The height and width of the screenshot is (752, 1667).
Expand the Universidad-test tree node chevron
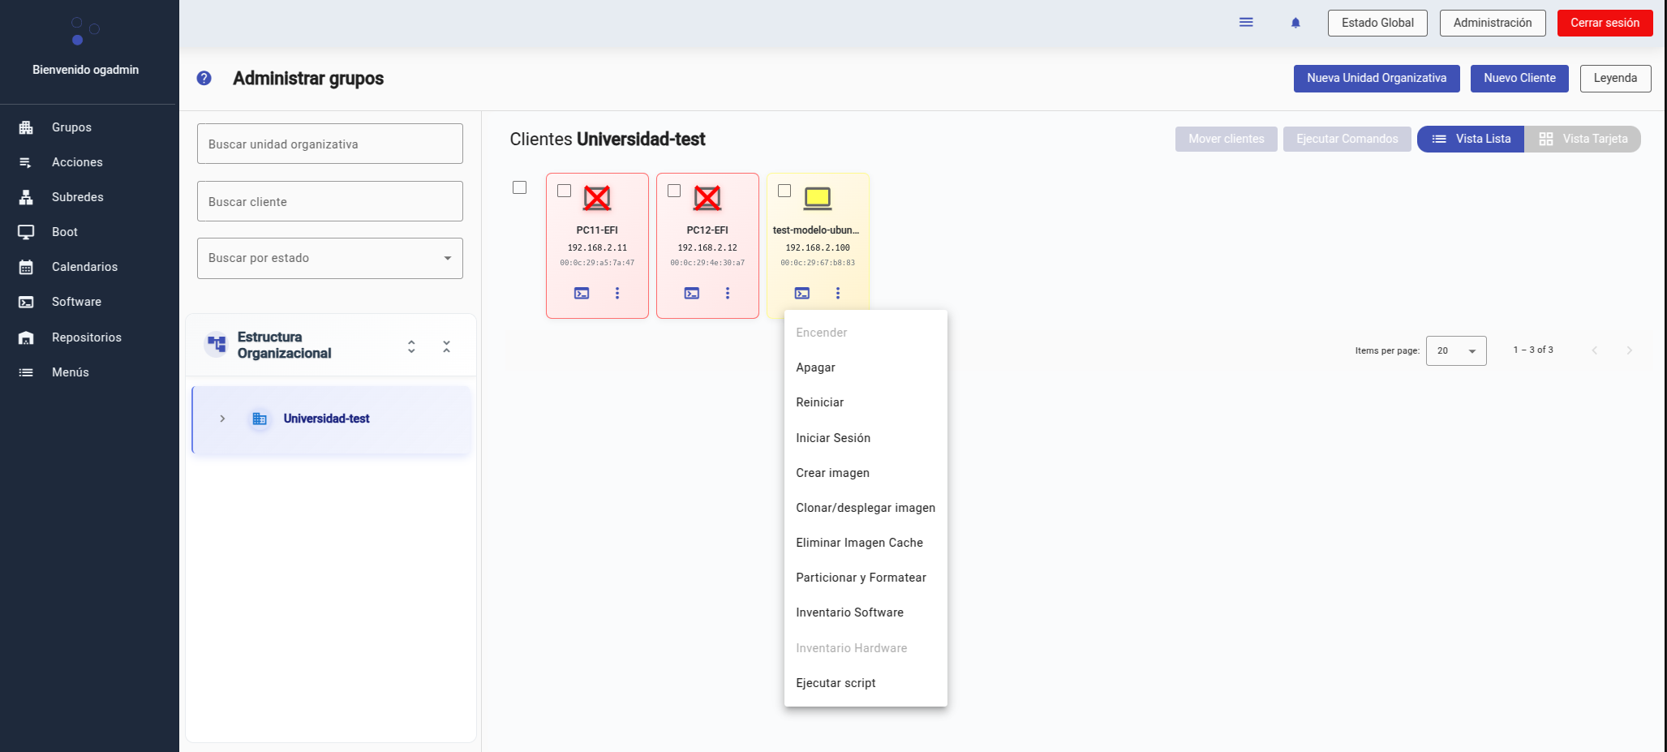pos(222,419)
